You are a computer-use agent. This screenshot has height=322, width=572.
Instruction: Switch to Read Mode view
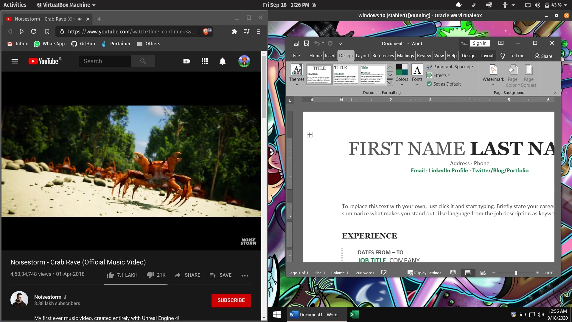point(453,273)
